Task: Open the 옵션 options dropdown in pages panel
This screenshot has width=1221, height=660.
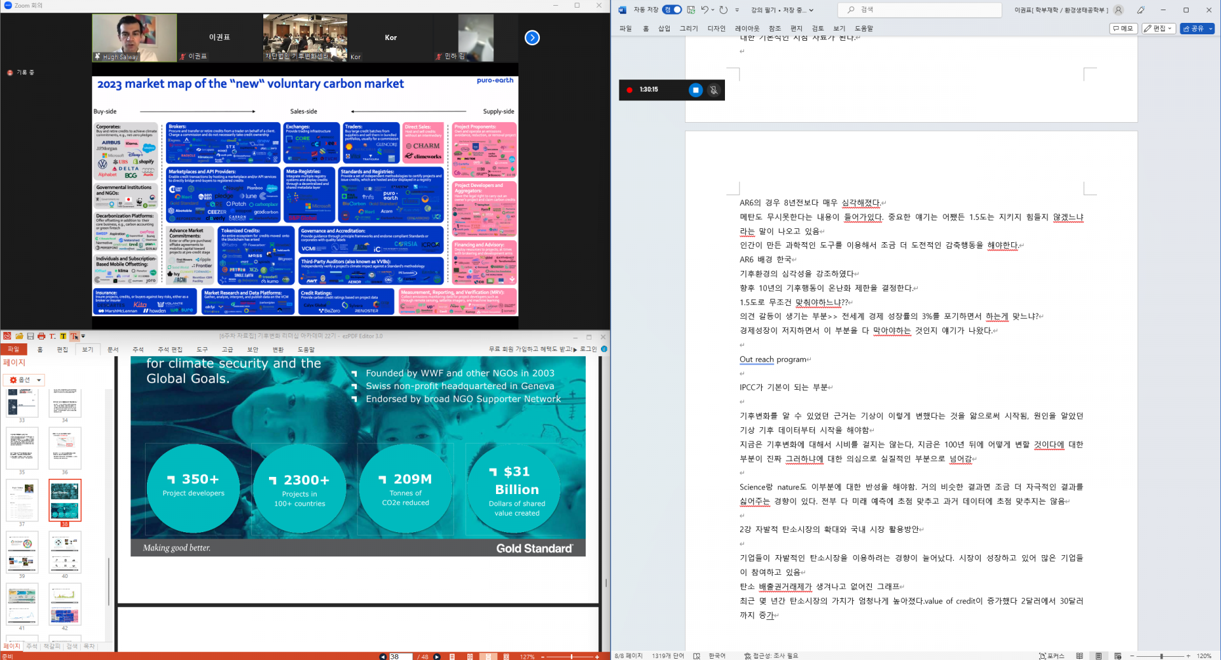Action: pyautogui.click(x=24, y=380)
